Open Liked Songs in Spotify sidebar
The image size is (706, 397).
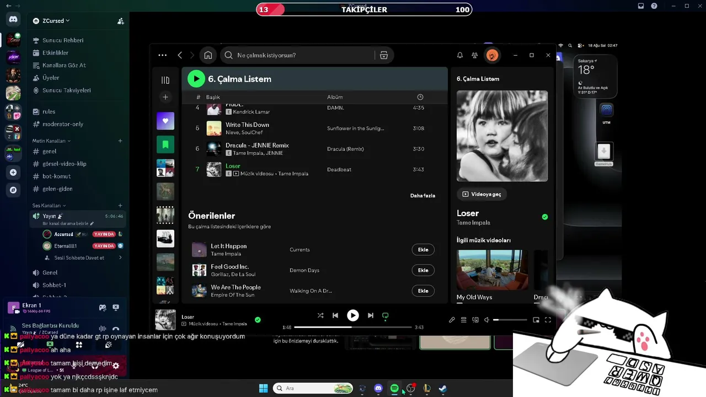(165, 121)
